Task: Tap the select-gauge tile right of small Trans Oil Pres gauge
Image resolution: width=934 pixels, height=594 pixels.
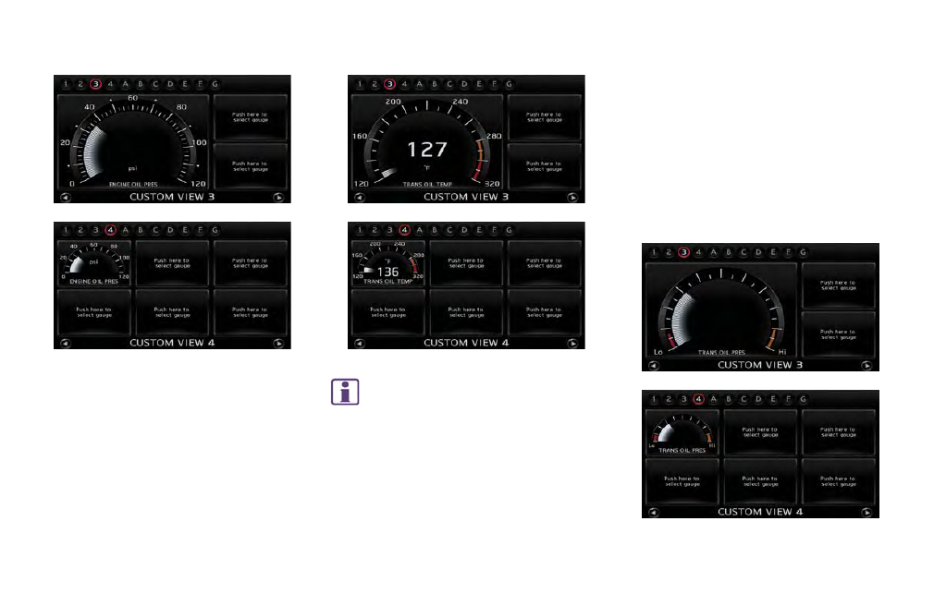Action: 760,432
